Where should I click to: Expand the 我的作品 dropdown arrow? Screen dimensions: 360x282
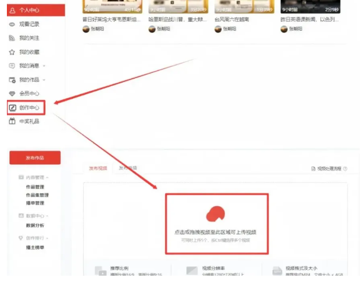[x=44, y=80]
